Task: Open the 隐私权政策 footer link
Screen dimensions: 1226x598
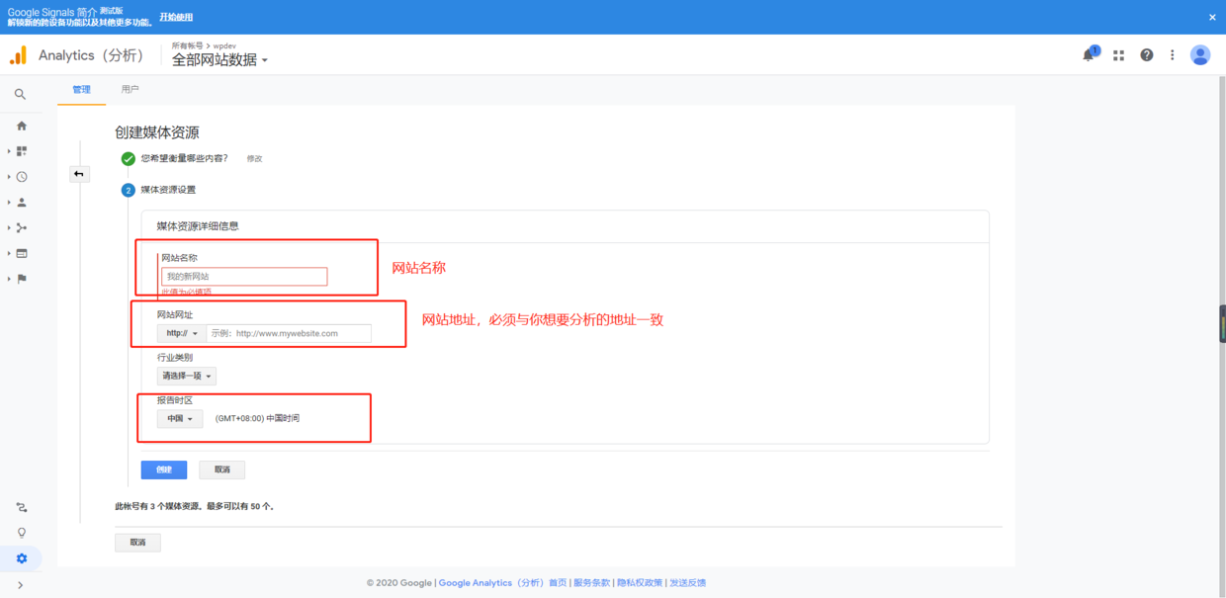Action: (640, 583)
